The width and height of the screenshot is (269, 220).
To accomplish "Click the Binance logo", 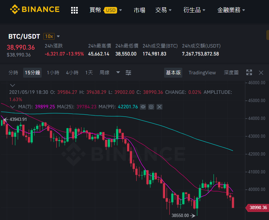I will [x=35, y=10].
